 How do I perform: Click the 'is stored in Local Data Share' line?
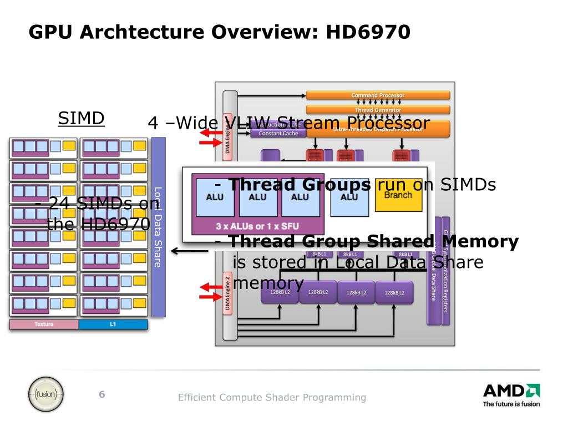click(x=358, y=262)
